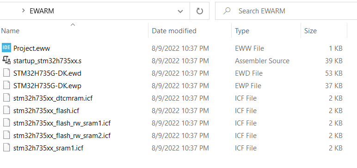
Task: Click the refresh icon beside address bar
Action: pos(199,11)
